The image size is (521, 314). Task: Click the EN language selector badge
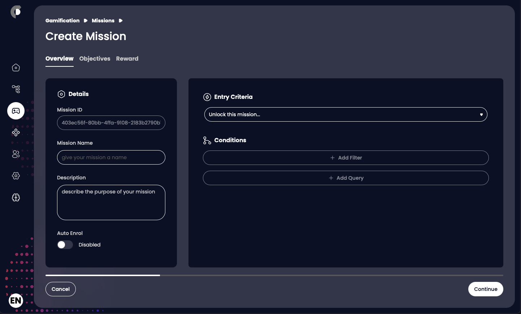tap(16, 300)
